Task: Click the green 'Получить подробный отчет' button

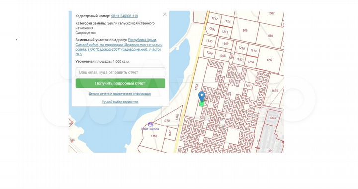Action: [120, 83]
